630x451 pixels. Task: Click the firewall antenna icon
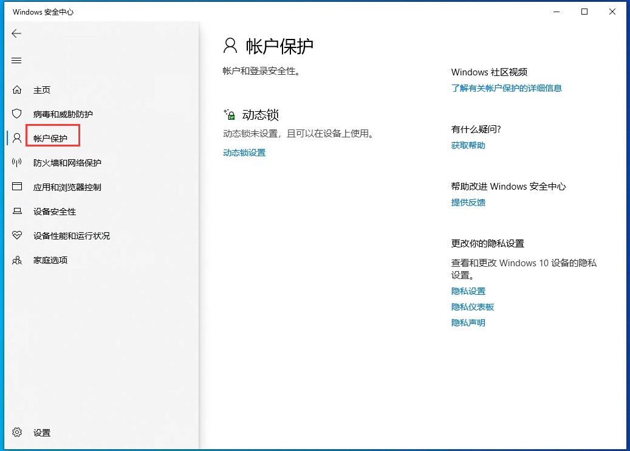tap(17, 163)
